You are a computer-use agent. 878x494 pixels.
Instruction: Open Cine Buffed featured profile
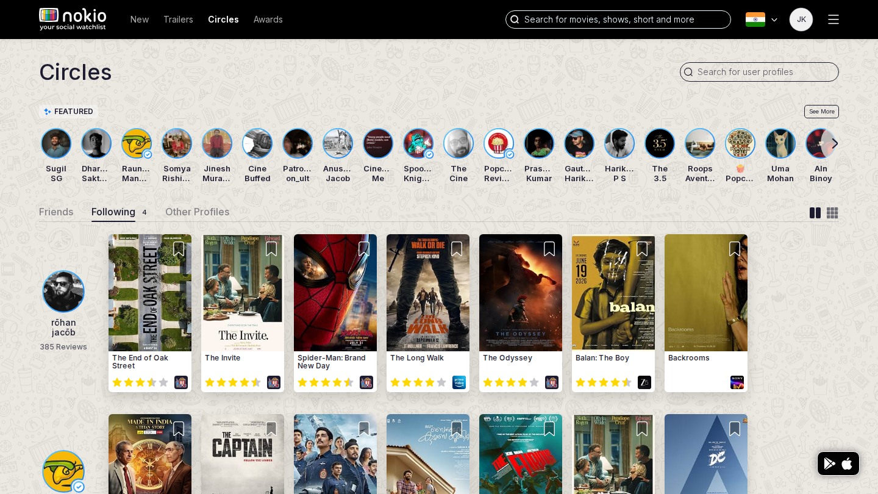tap(257, 156)
